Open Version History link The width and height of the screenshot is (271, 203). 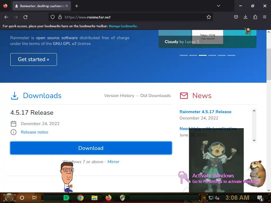[x=119, y=96]
